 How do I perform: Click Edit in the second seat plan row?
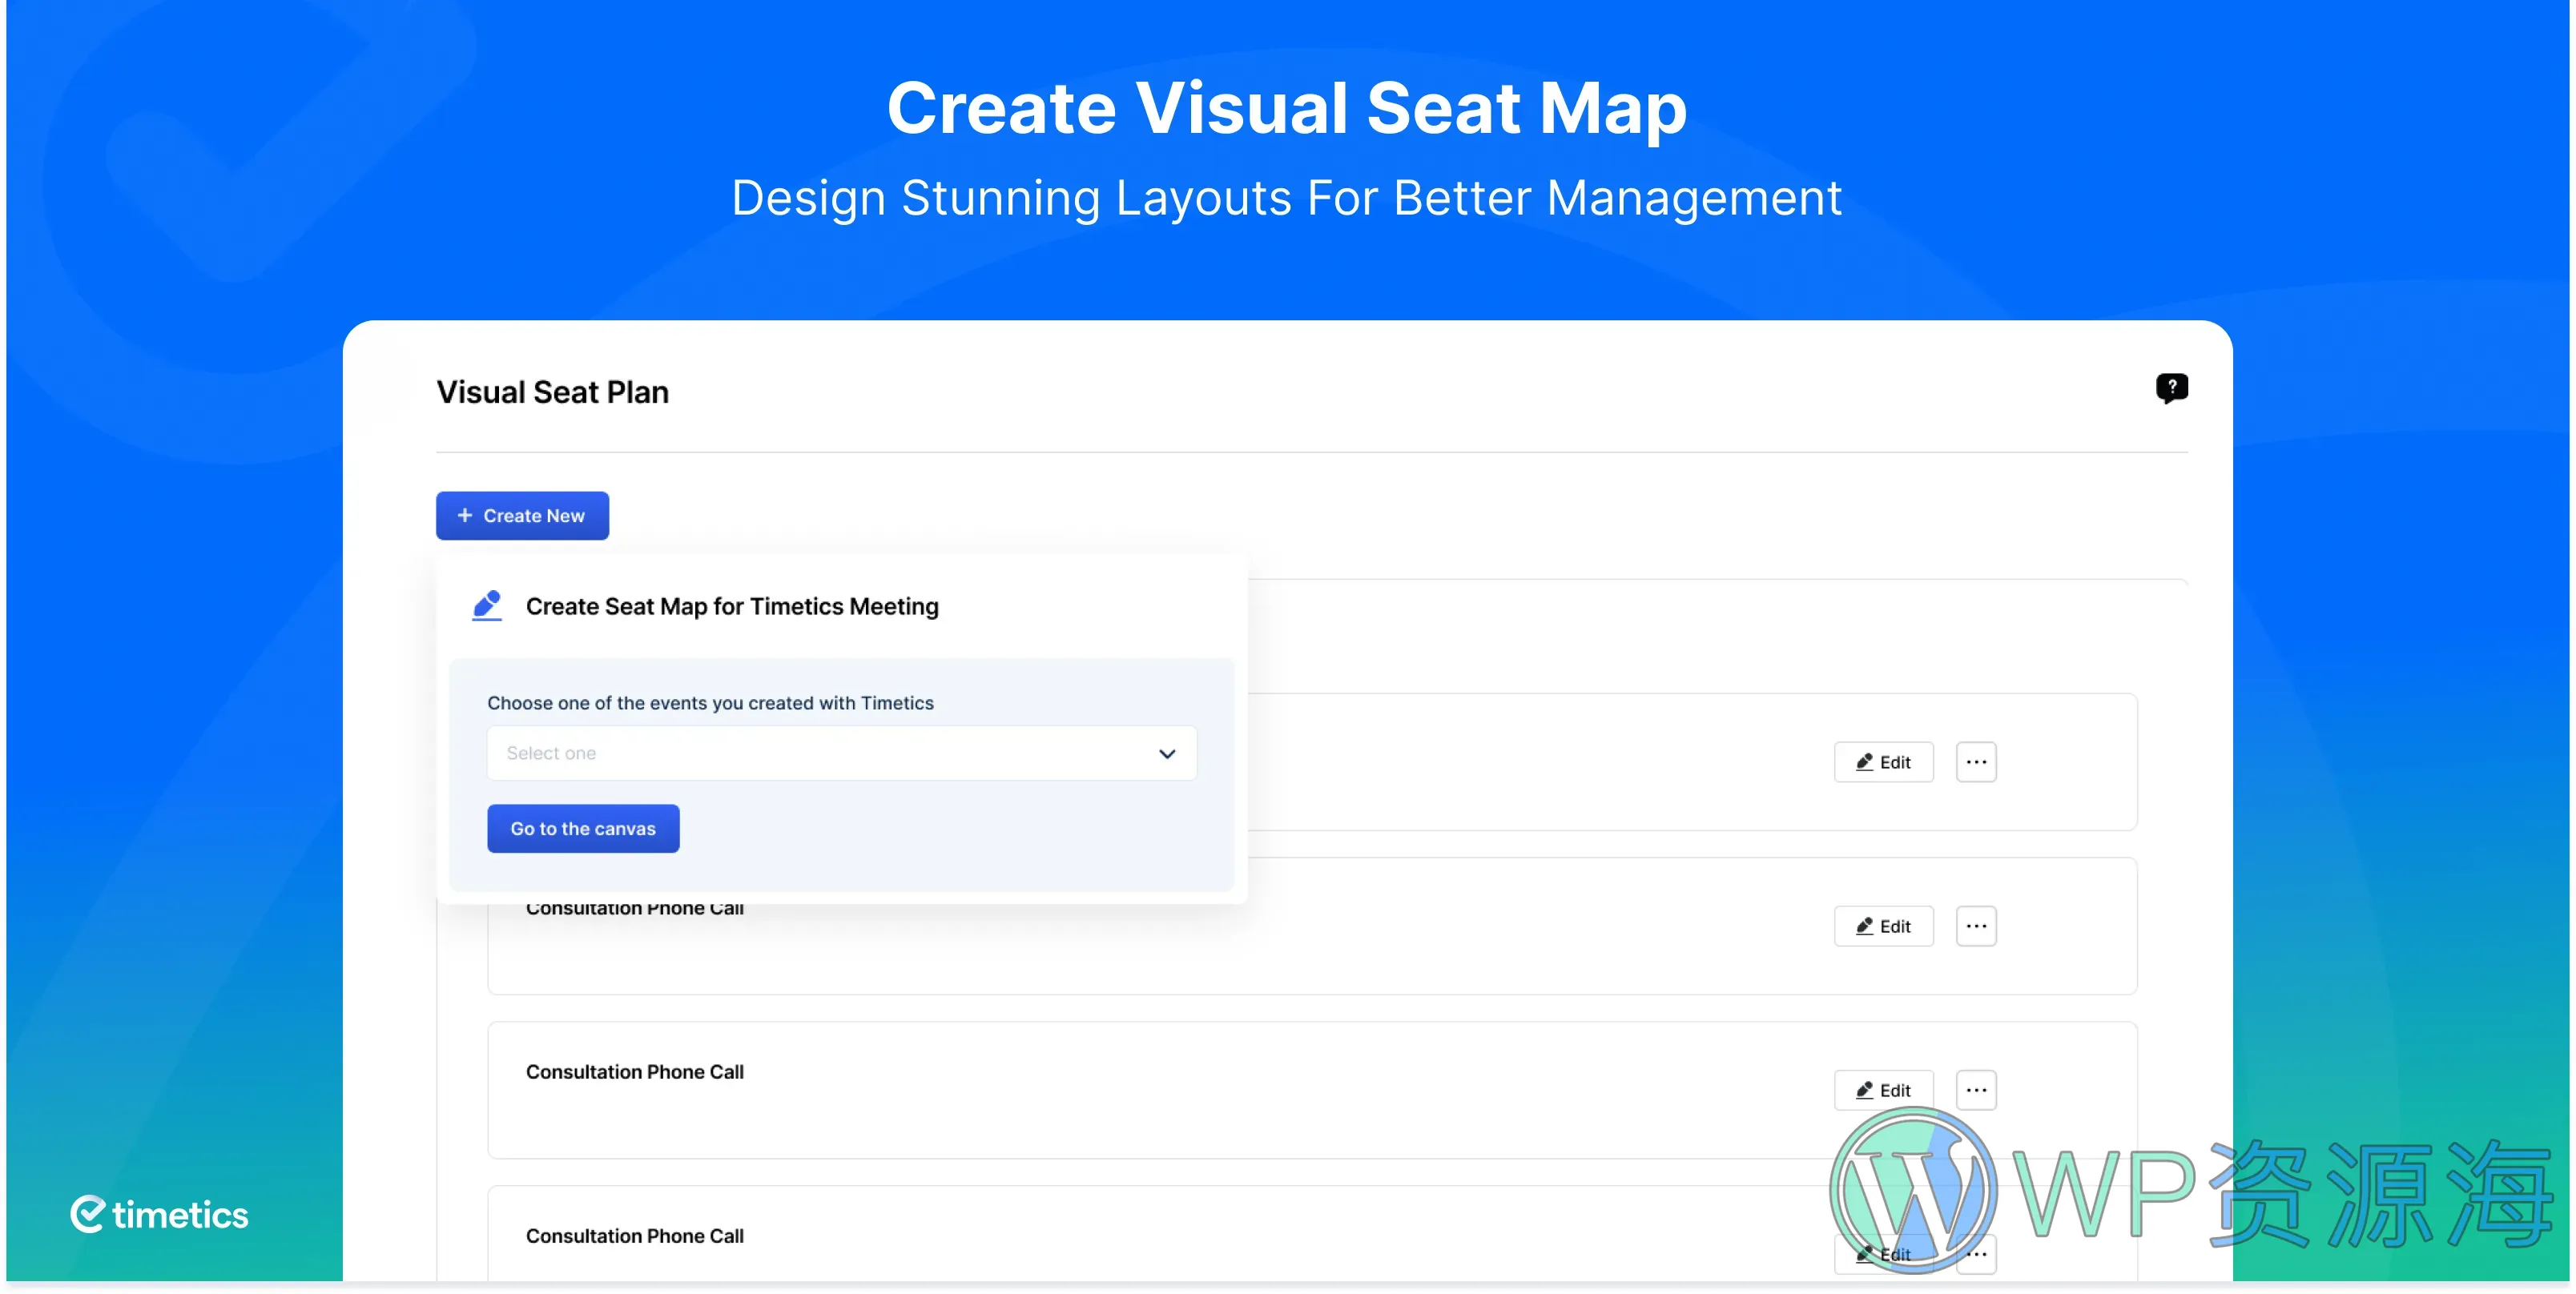pyautogui.click(x=1883, y=926)
